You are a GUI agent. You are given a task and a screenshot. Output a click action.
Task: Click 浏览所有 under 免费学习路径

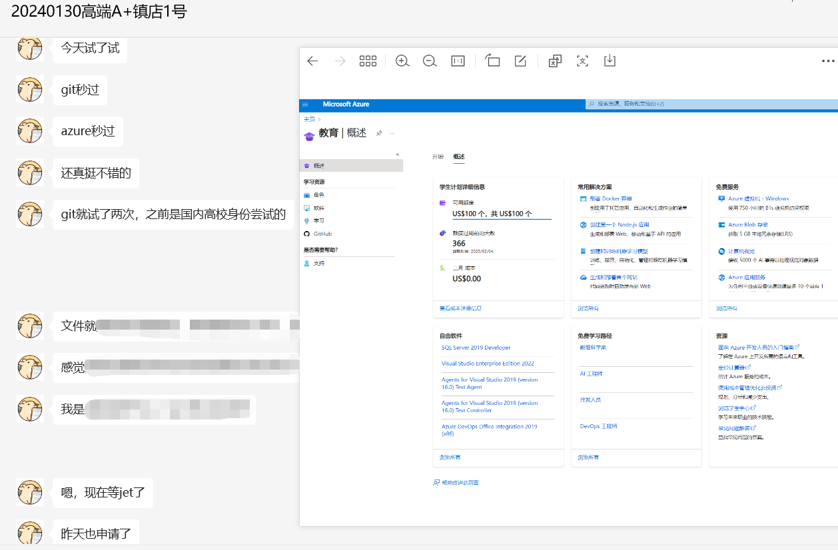pos(588,457)
